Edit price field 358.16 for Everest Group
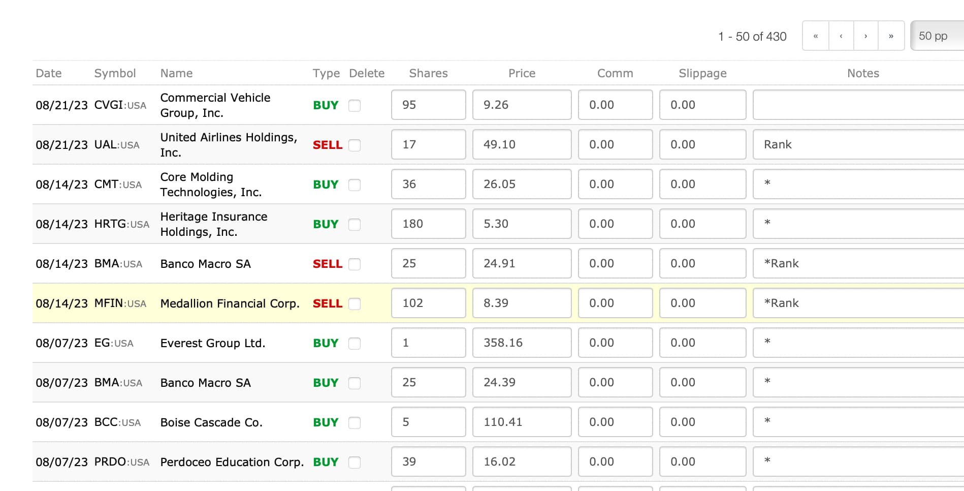The height and width of the screenshot is (491, 964). coord(522,343)
